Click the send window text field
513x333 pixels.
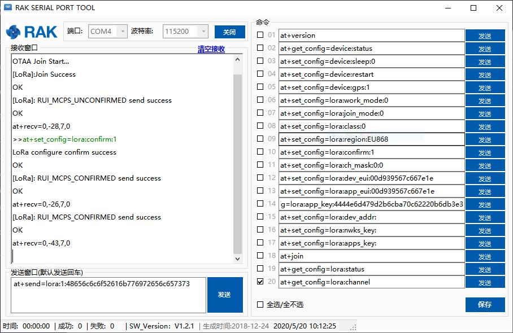(x=108, y=295)
